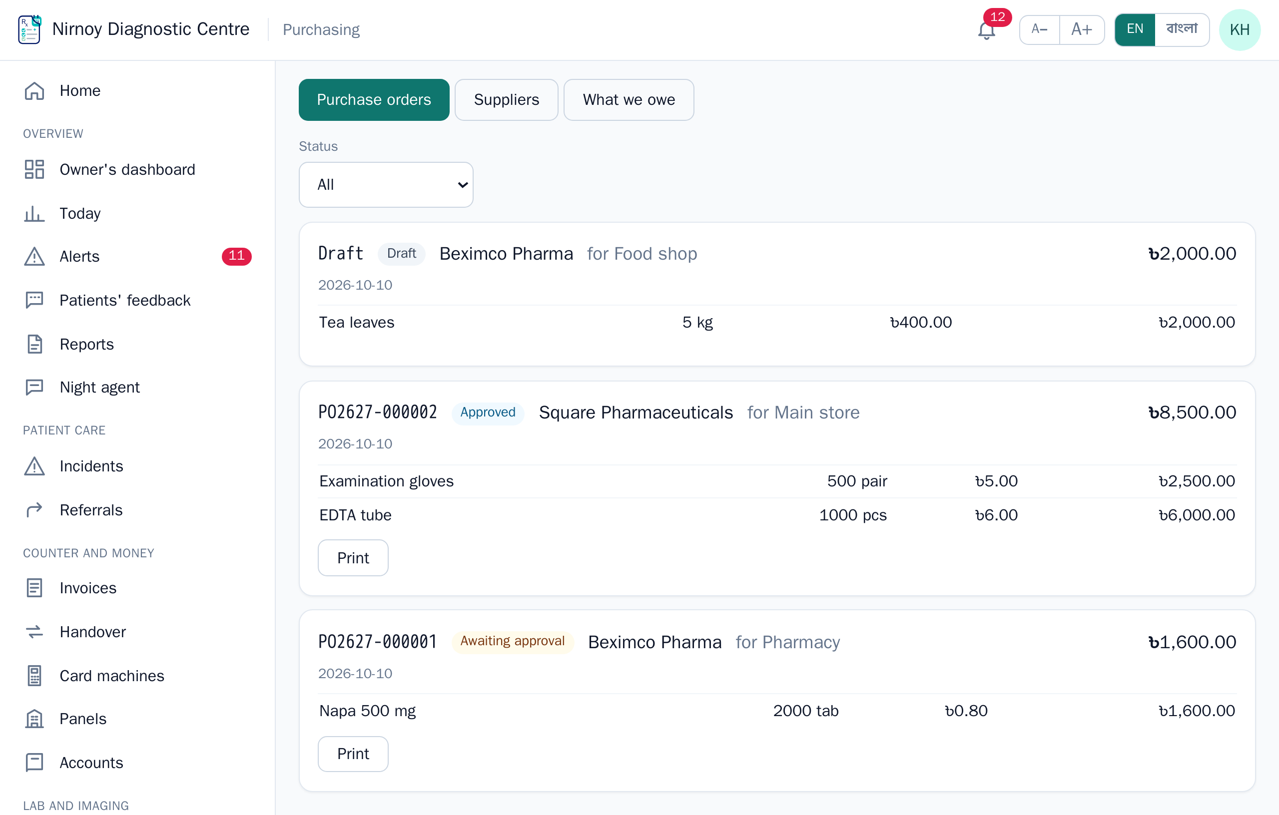This screenshot has height=815, width=1279.
Task: Click the Draft status pill badge
Action: coord(402,254)
